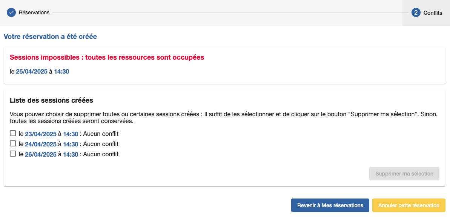
Task: Select the Conflits step label
Action: click(433, 13)
